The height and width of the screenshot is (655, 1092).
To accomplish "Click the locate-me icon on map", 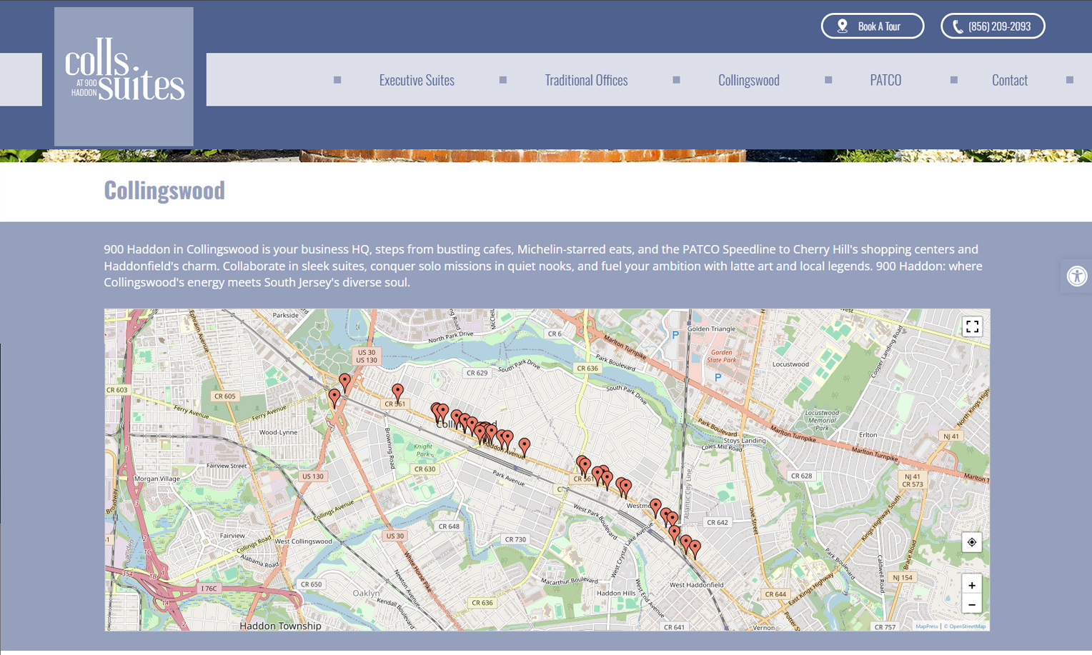I will point(972,542).
